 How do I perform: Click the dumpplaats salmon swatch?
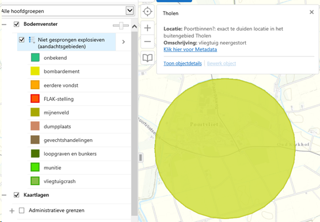pyautogui.click(x=35, y=126)
